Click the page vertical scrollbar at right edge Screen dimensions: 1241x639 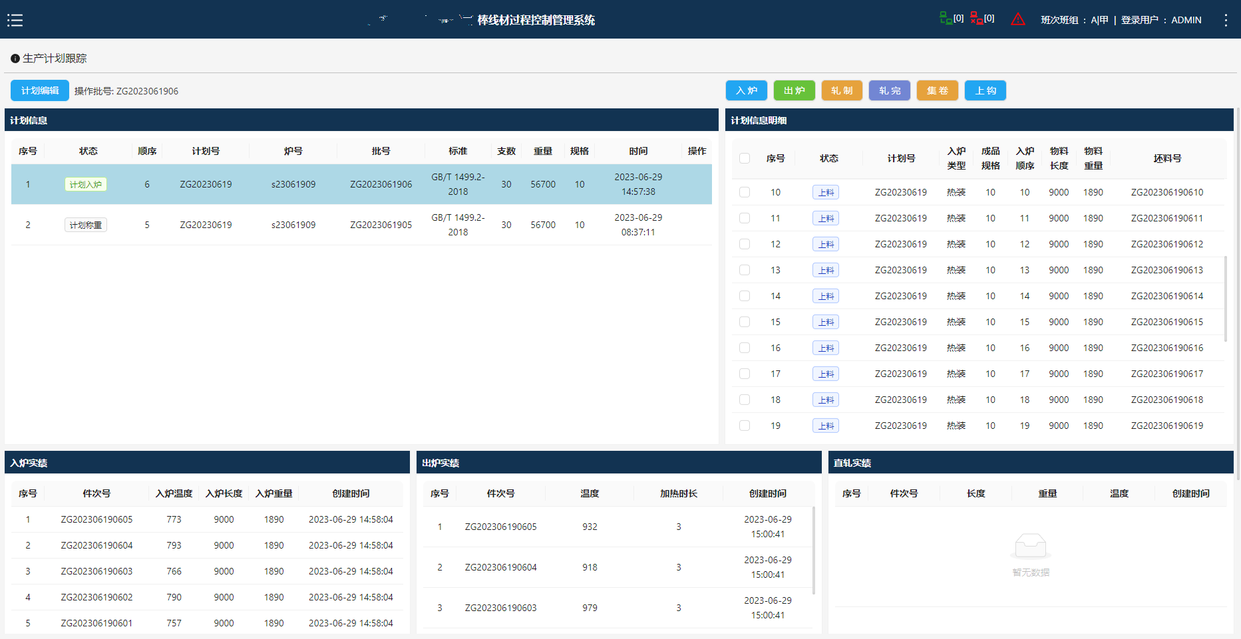pos(1238,293)
